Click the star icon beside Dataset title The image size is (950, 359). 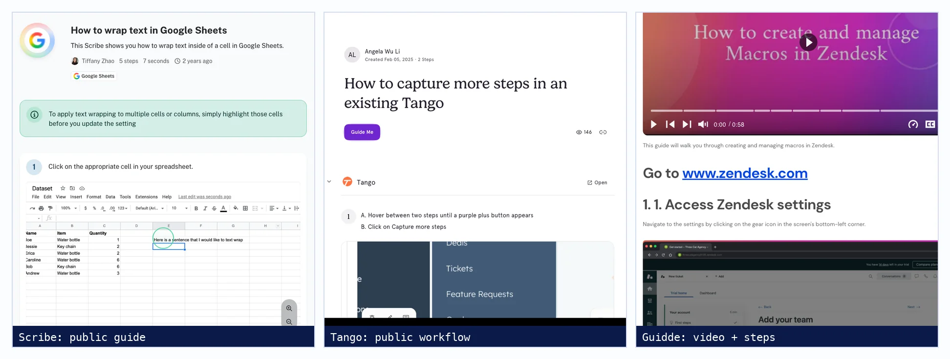point(63,188)
